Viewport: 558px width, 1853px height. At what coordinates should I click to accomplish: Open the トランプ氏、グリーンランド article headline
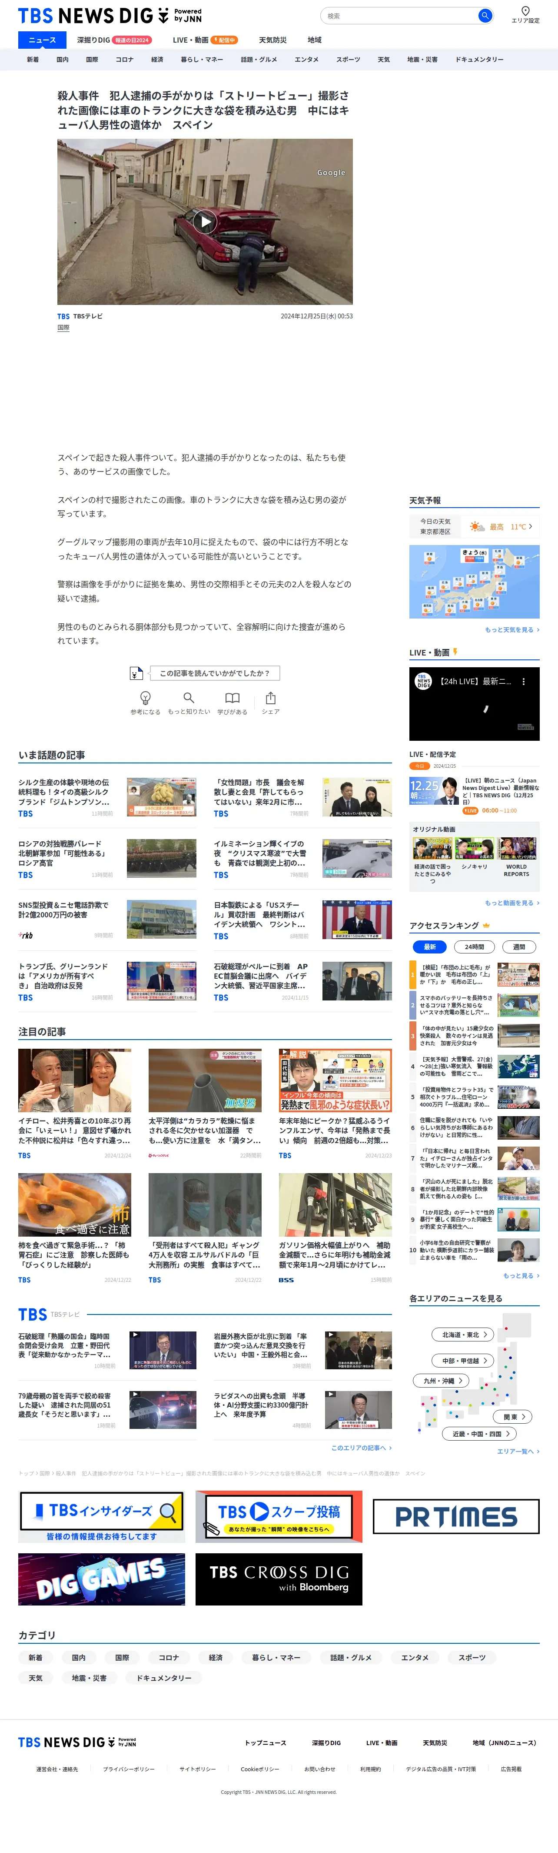(63, 975)
